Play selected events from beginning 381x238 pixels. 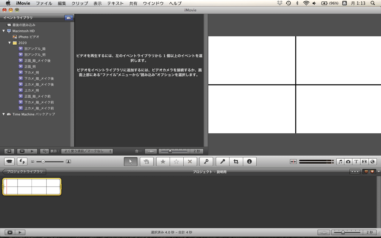tap(32, 151)
